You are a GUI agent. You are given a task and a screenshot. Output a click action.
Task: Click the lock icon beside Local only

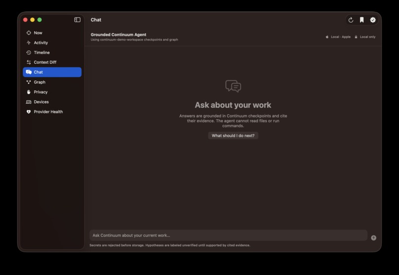coord(356,37)
